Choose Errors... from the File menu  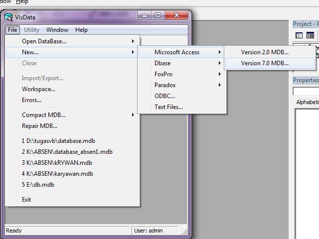(x=73, y=100)
